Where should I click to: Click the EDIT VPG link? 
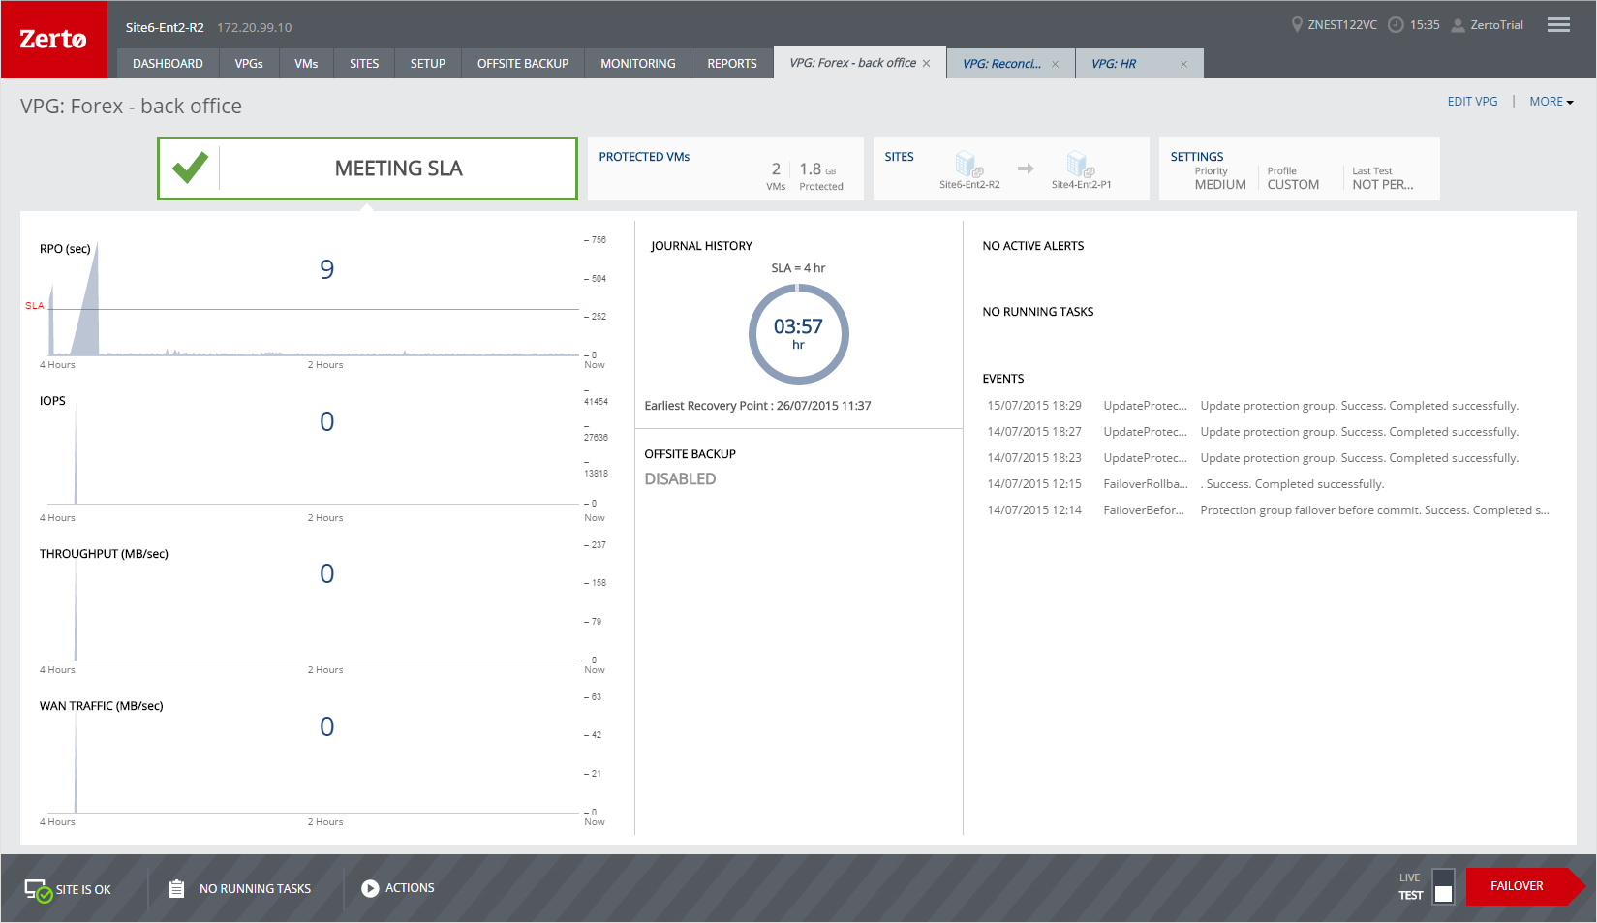1472,102
